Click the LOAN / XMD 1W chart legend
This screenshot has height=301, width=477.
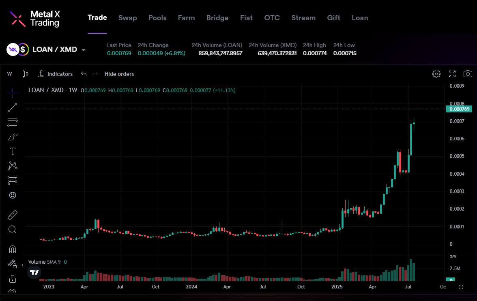pyautogui.click(x=53, y=90)
